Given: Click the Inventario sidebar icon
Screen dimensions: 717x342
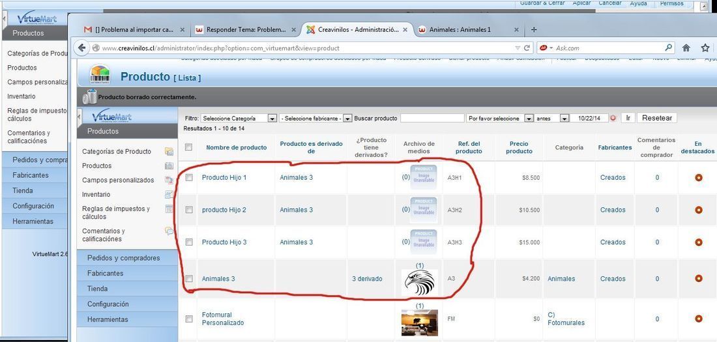Looking at the screenshot, I should point(169,194).
